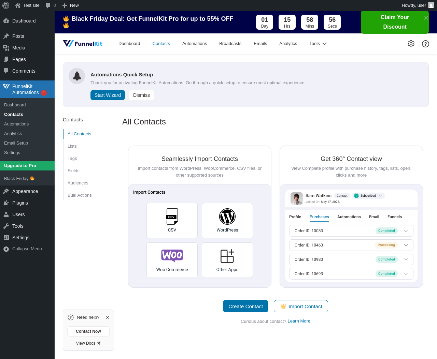The image size is (437, 359).
Task: Open WordPress Settings in the sidebar
Action: (x=27, y=238)
